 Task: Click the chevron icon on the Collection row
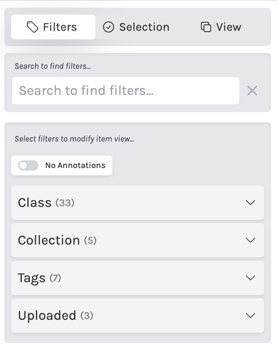250,240
